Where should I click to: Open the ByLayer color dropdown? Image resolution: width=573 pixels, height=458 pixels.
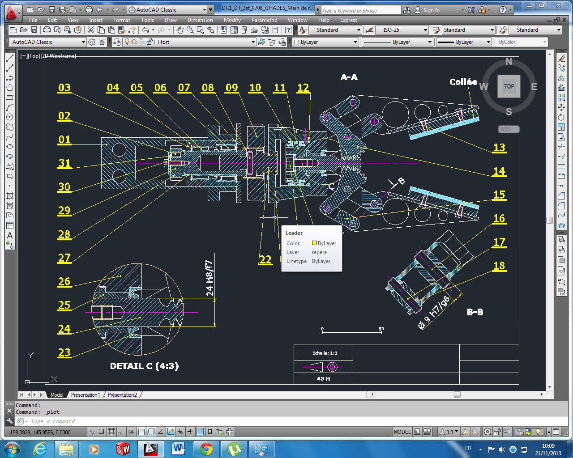coord(325,42)
